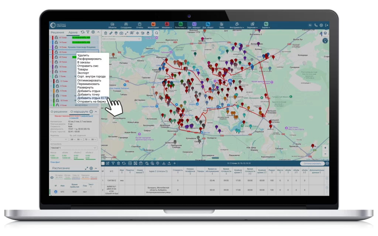The width and height of the screenshot is (378, 236).
Task: Open the Автомобиль vehicle dropdown
Action: coord(73,148)
